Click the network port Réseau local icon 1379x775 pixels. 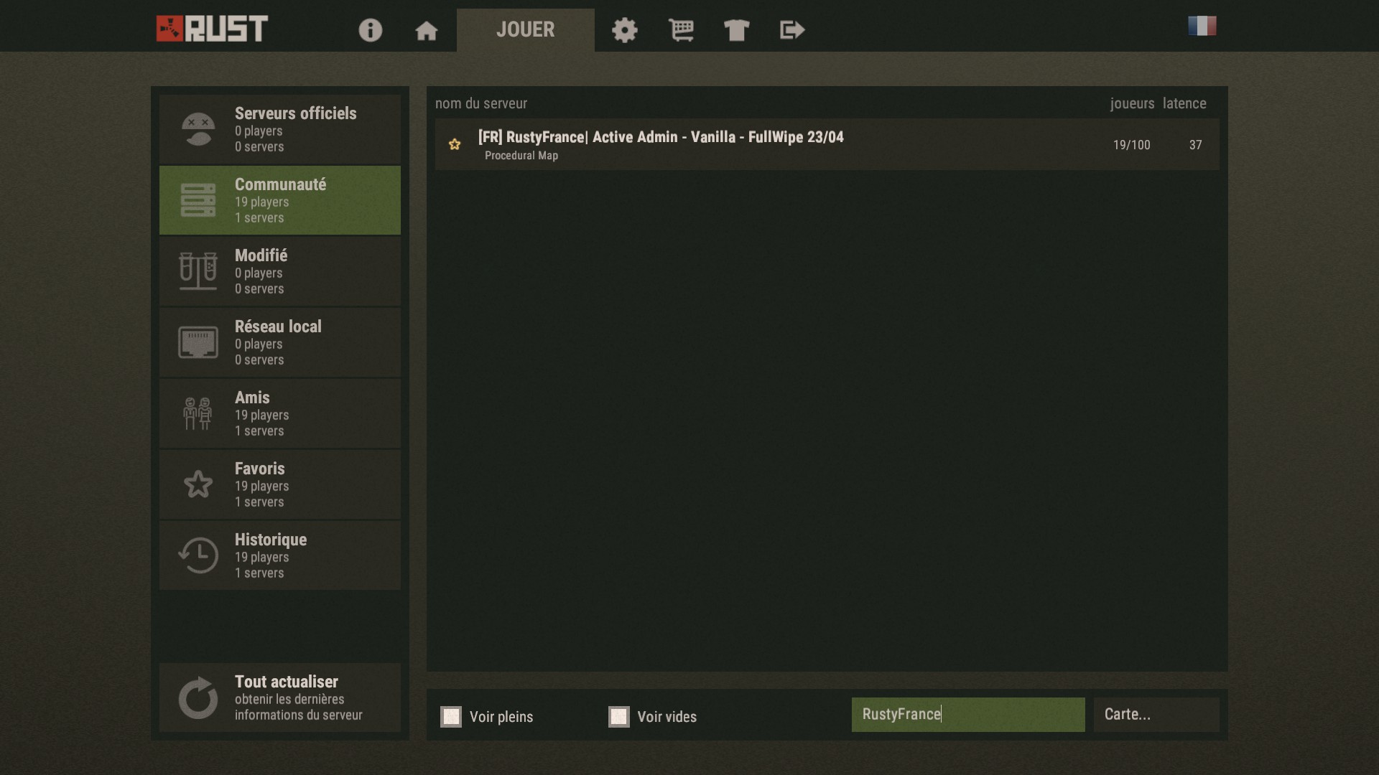click(198, 342)
